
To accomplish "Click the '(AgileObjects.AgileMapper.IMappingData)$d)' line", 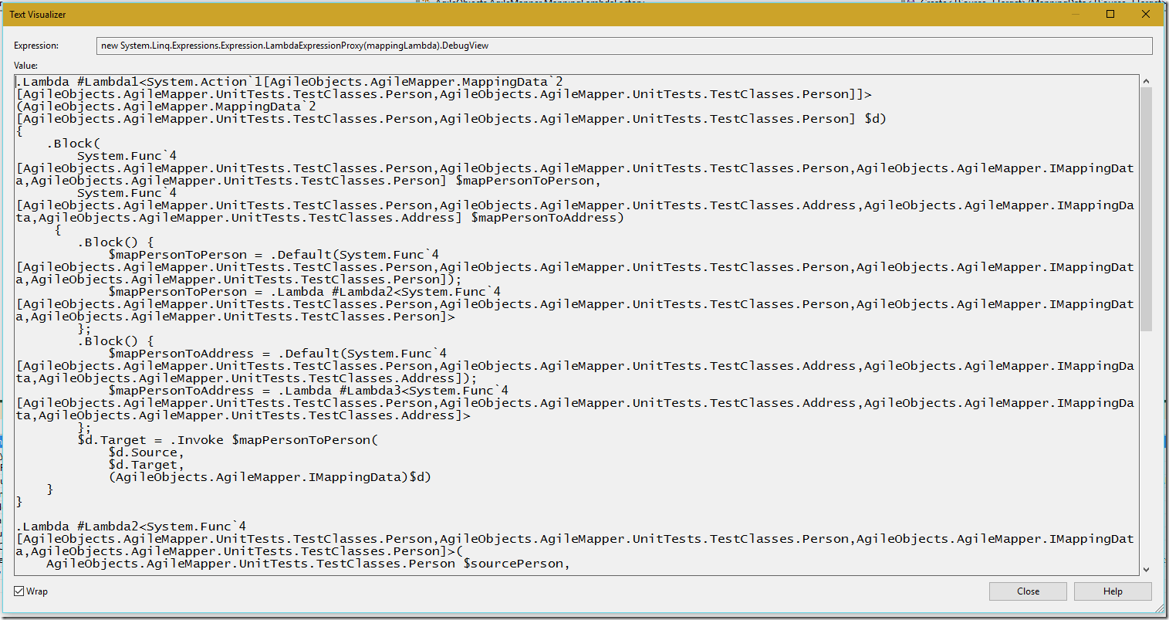I will pyautogui.click(x=269, y=477).
